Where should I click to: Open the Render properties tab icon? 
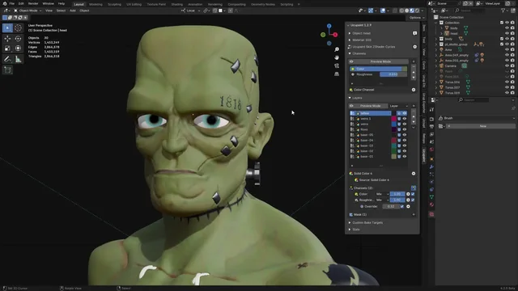pyautogui.click(x=431, y=119)
